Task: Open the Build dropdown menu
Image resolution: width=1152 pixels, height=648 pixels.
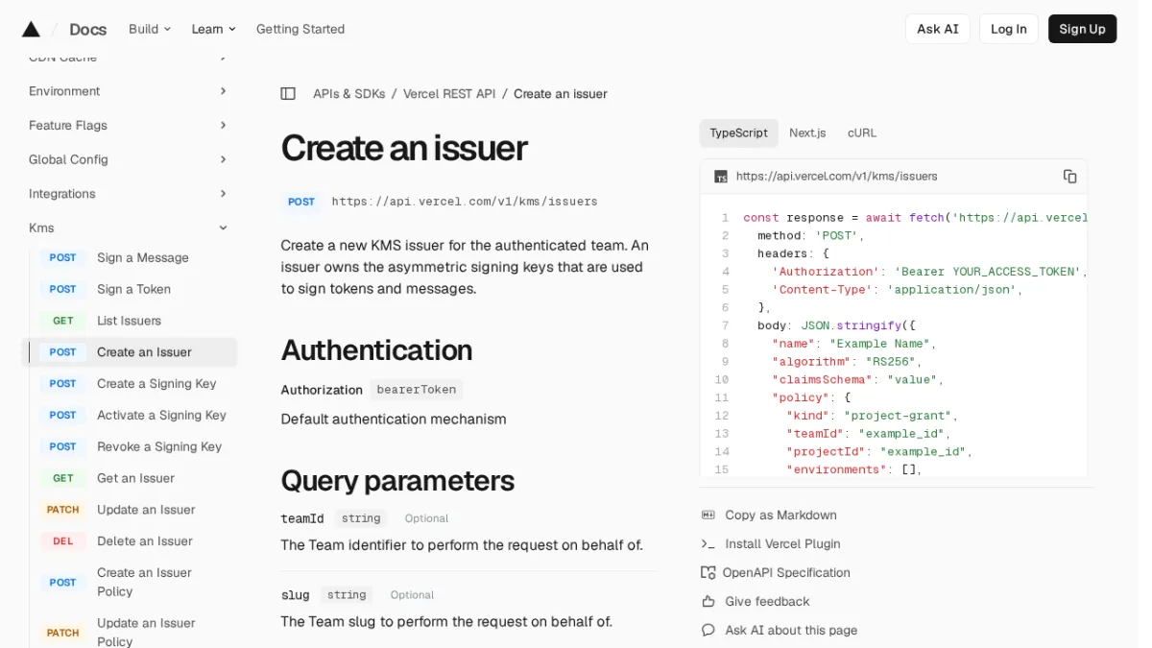Action: pyautogui.click(x=150, y=29)
